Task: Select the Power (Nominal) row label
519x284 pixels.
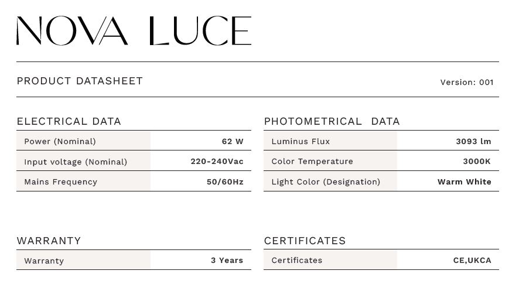Action: [x=60, y=141]
